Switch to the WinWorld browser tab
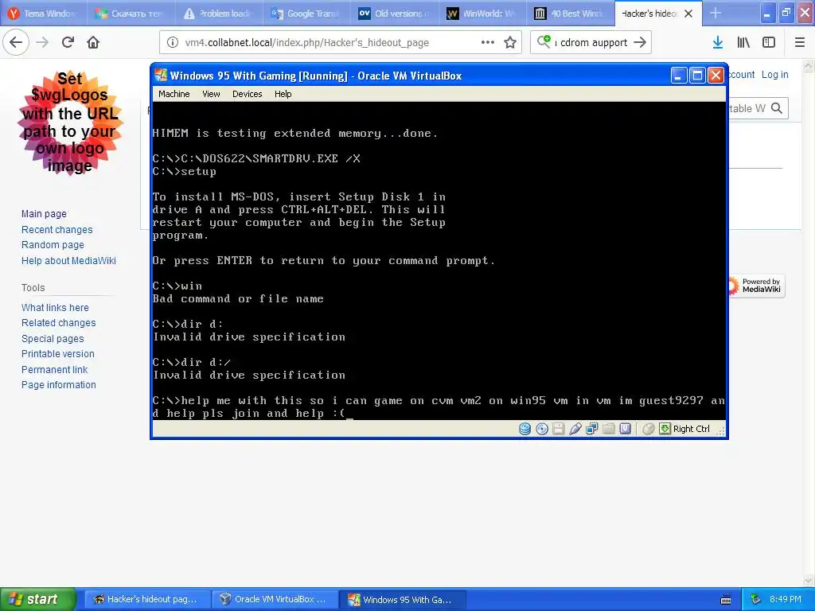Screen dimensions: 815x611 [482, 14]
